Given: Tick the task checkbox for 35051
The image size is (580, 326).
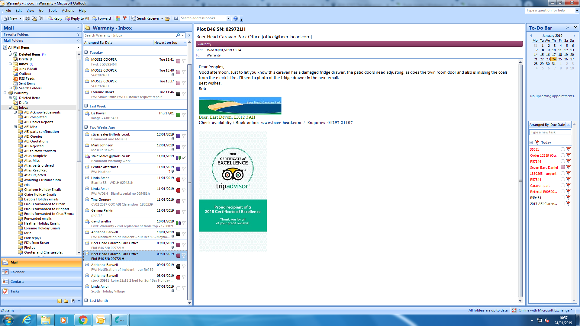Looking at the screenshot, I should coord(563,149).
